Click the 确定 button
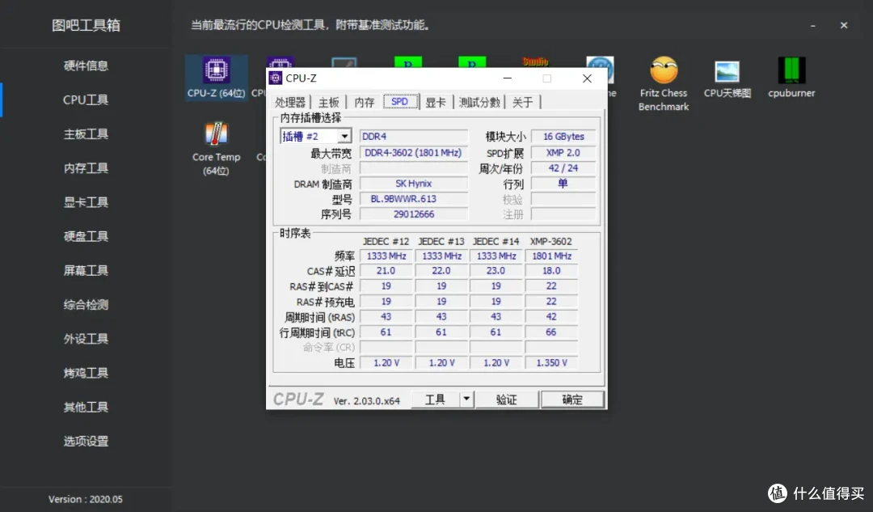The image size is (873, 512). (572, 399)
